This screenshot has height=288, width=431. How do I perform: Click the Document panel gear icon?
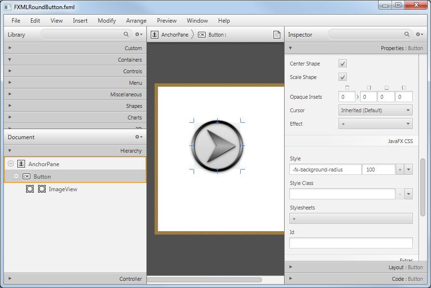pos(138,137)
